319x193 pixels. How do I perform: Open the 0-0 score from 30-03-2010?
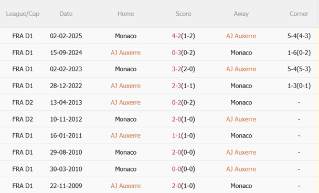[x=176, y=169]
